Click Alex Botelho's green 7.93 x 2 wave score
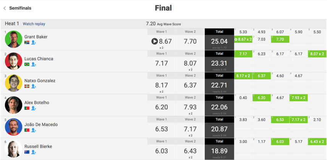Viewport: 327px width, 160px height. (x=299, y=98)
